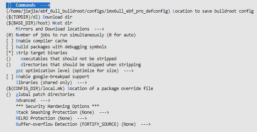Select executables that should not be stripped
This screenshot has height=132, width=257.
tap(61, 59)
